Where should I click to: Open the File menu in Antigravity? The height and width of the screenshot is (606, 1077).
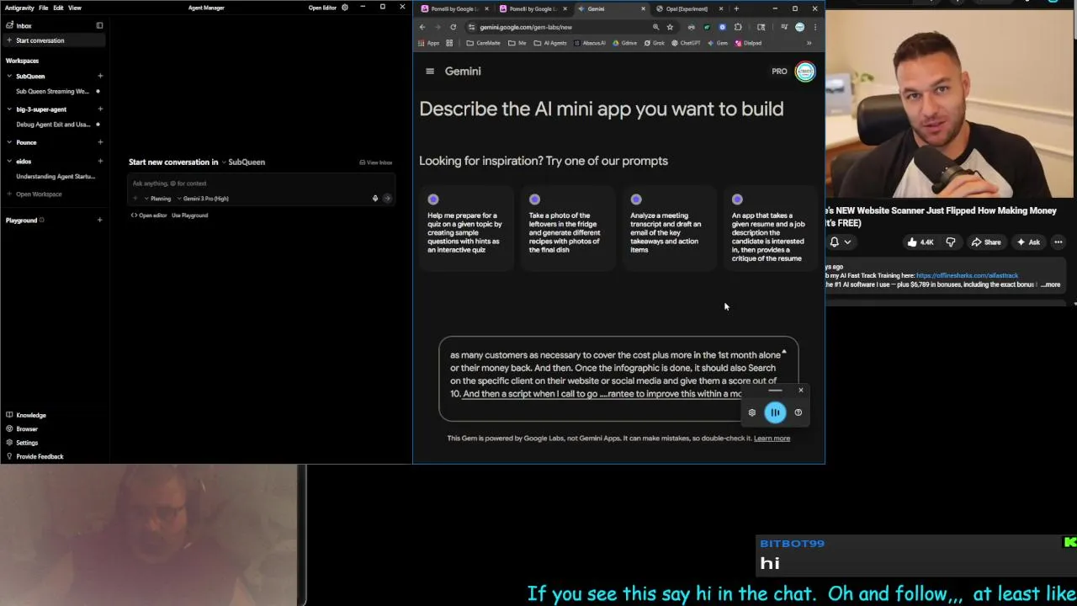[43, 8]
